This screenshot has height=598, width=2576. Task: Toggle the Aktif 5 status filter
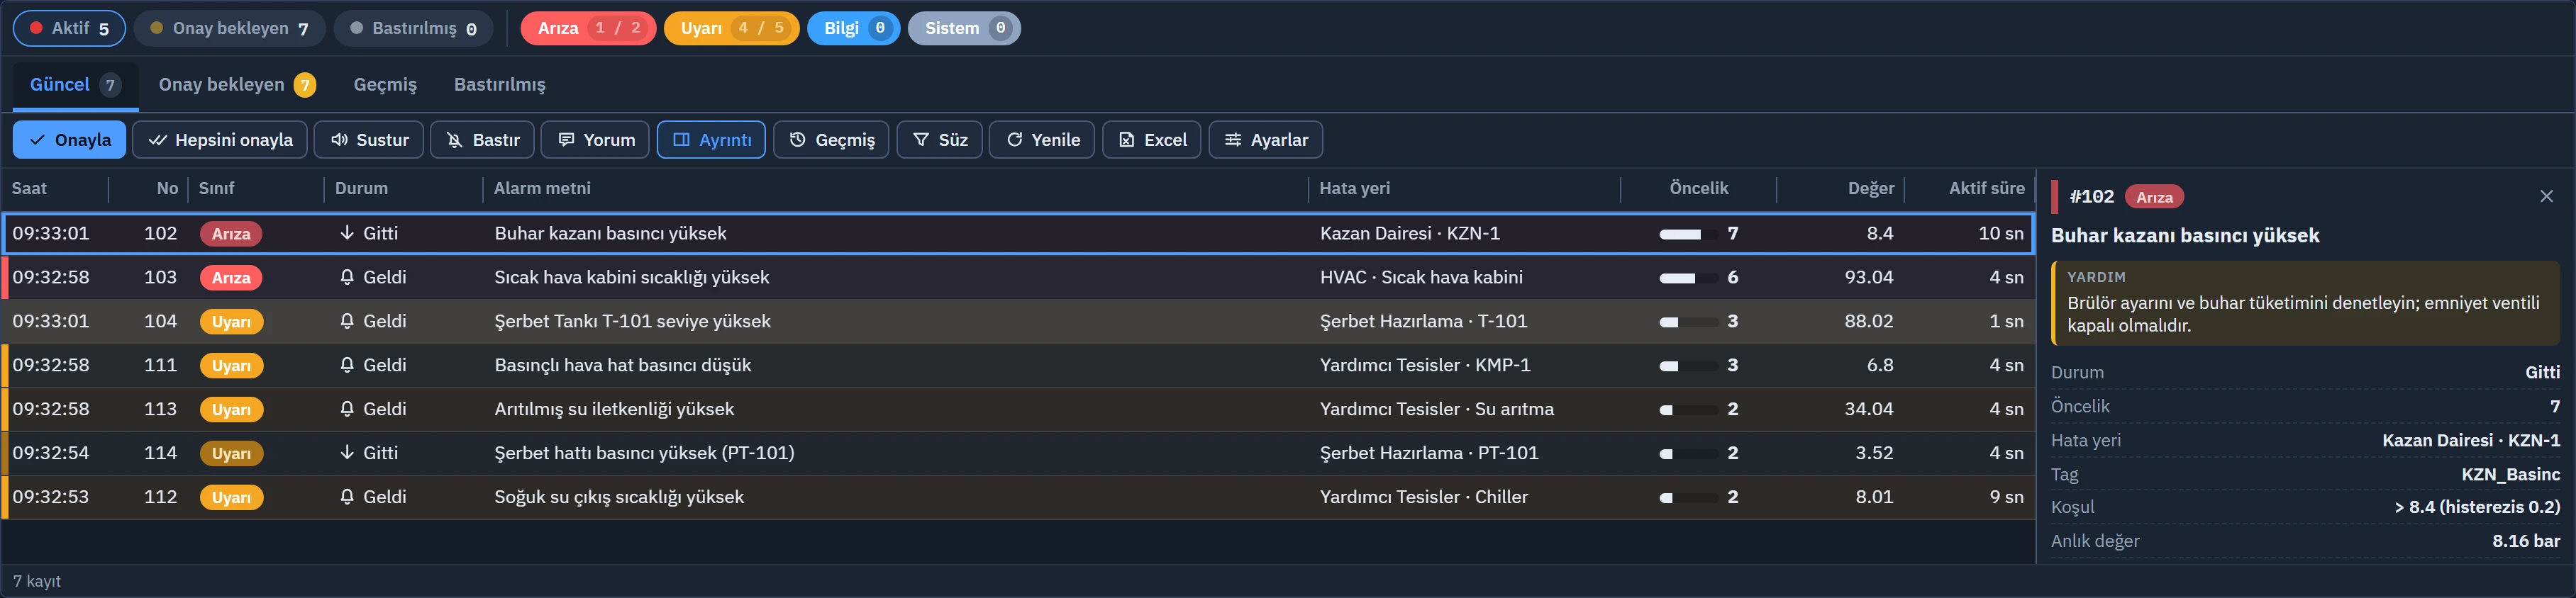69,28
